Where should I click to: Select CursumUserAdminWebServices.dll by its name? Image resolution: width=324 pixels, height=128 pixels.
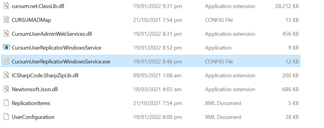[x=52, y=34]
